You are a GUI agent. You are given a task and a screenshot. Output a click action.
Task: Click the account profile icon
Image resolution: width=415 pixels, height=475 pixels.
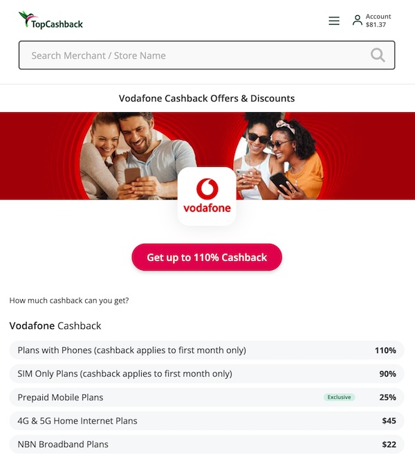358,21
